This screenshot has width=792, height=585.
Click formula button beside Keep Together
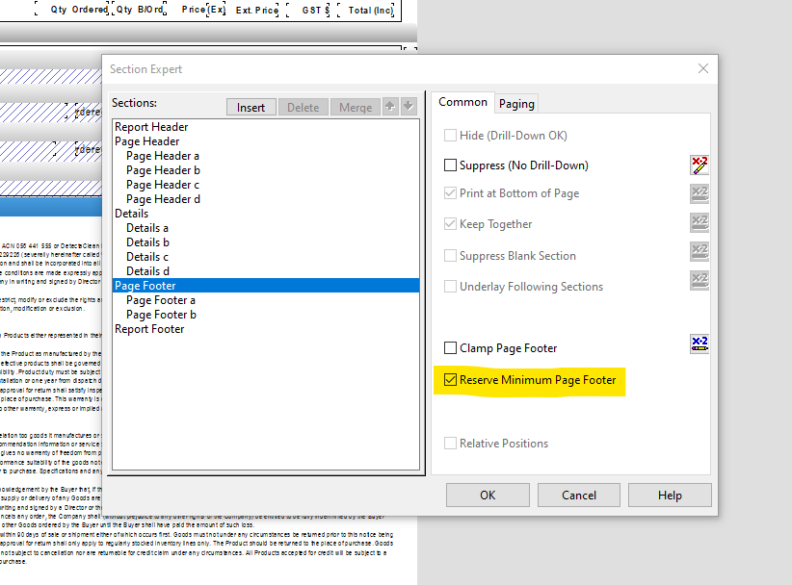[x=700, y=224]
